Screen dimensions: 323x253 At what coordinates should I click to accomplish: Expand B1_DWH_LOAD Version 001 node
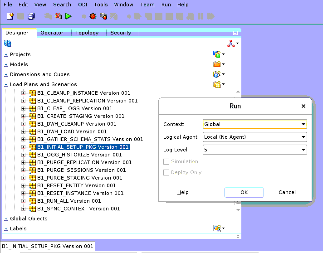click(23, 132)
